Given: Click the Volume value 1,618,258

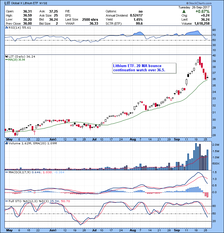Looking at the screenshot, I should [202, 24].
